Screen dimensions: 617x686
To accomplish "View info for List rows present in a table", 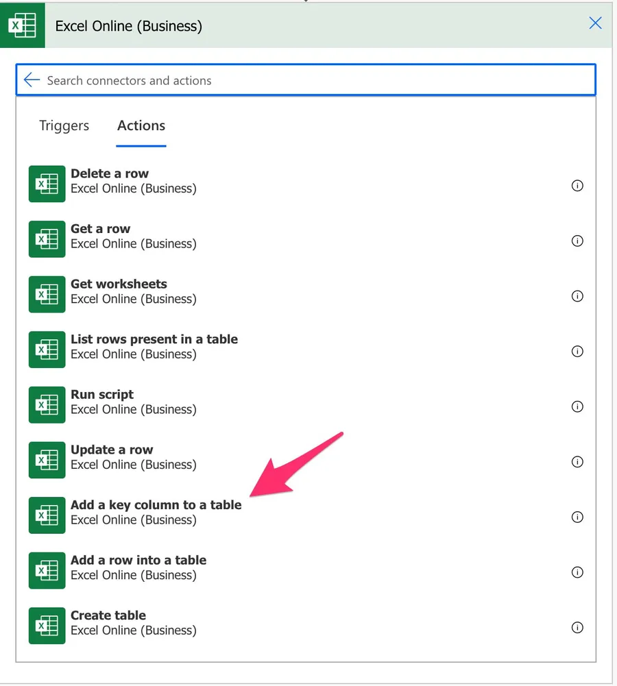I will 577,352.
